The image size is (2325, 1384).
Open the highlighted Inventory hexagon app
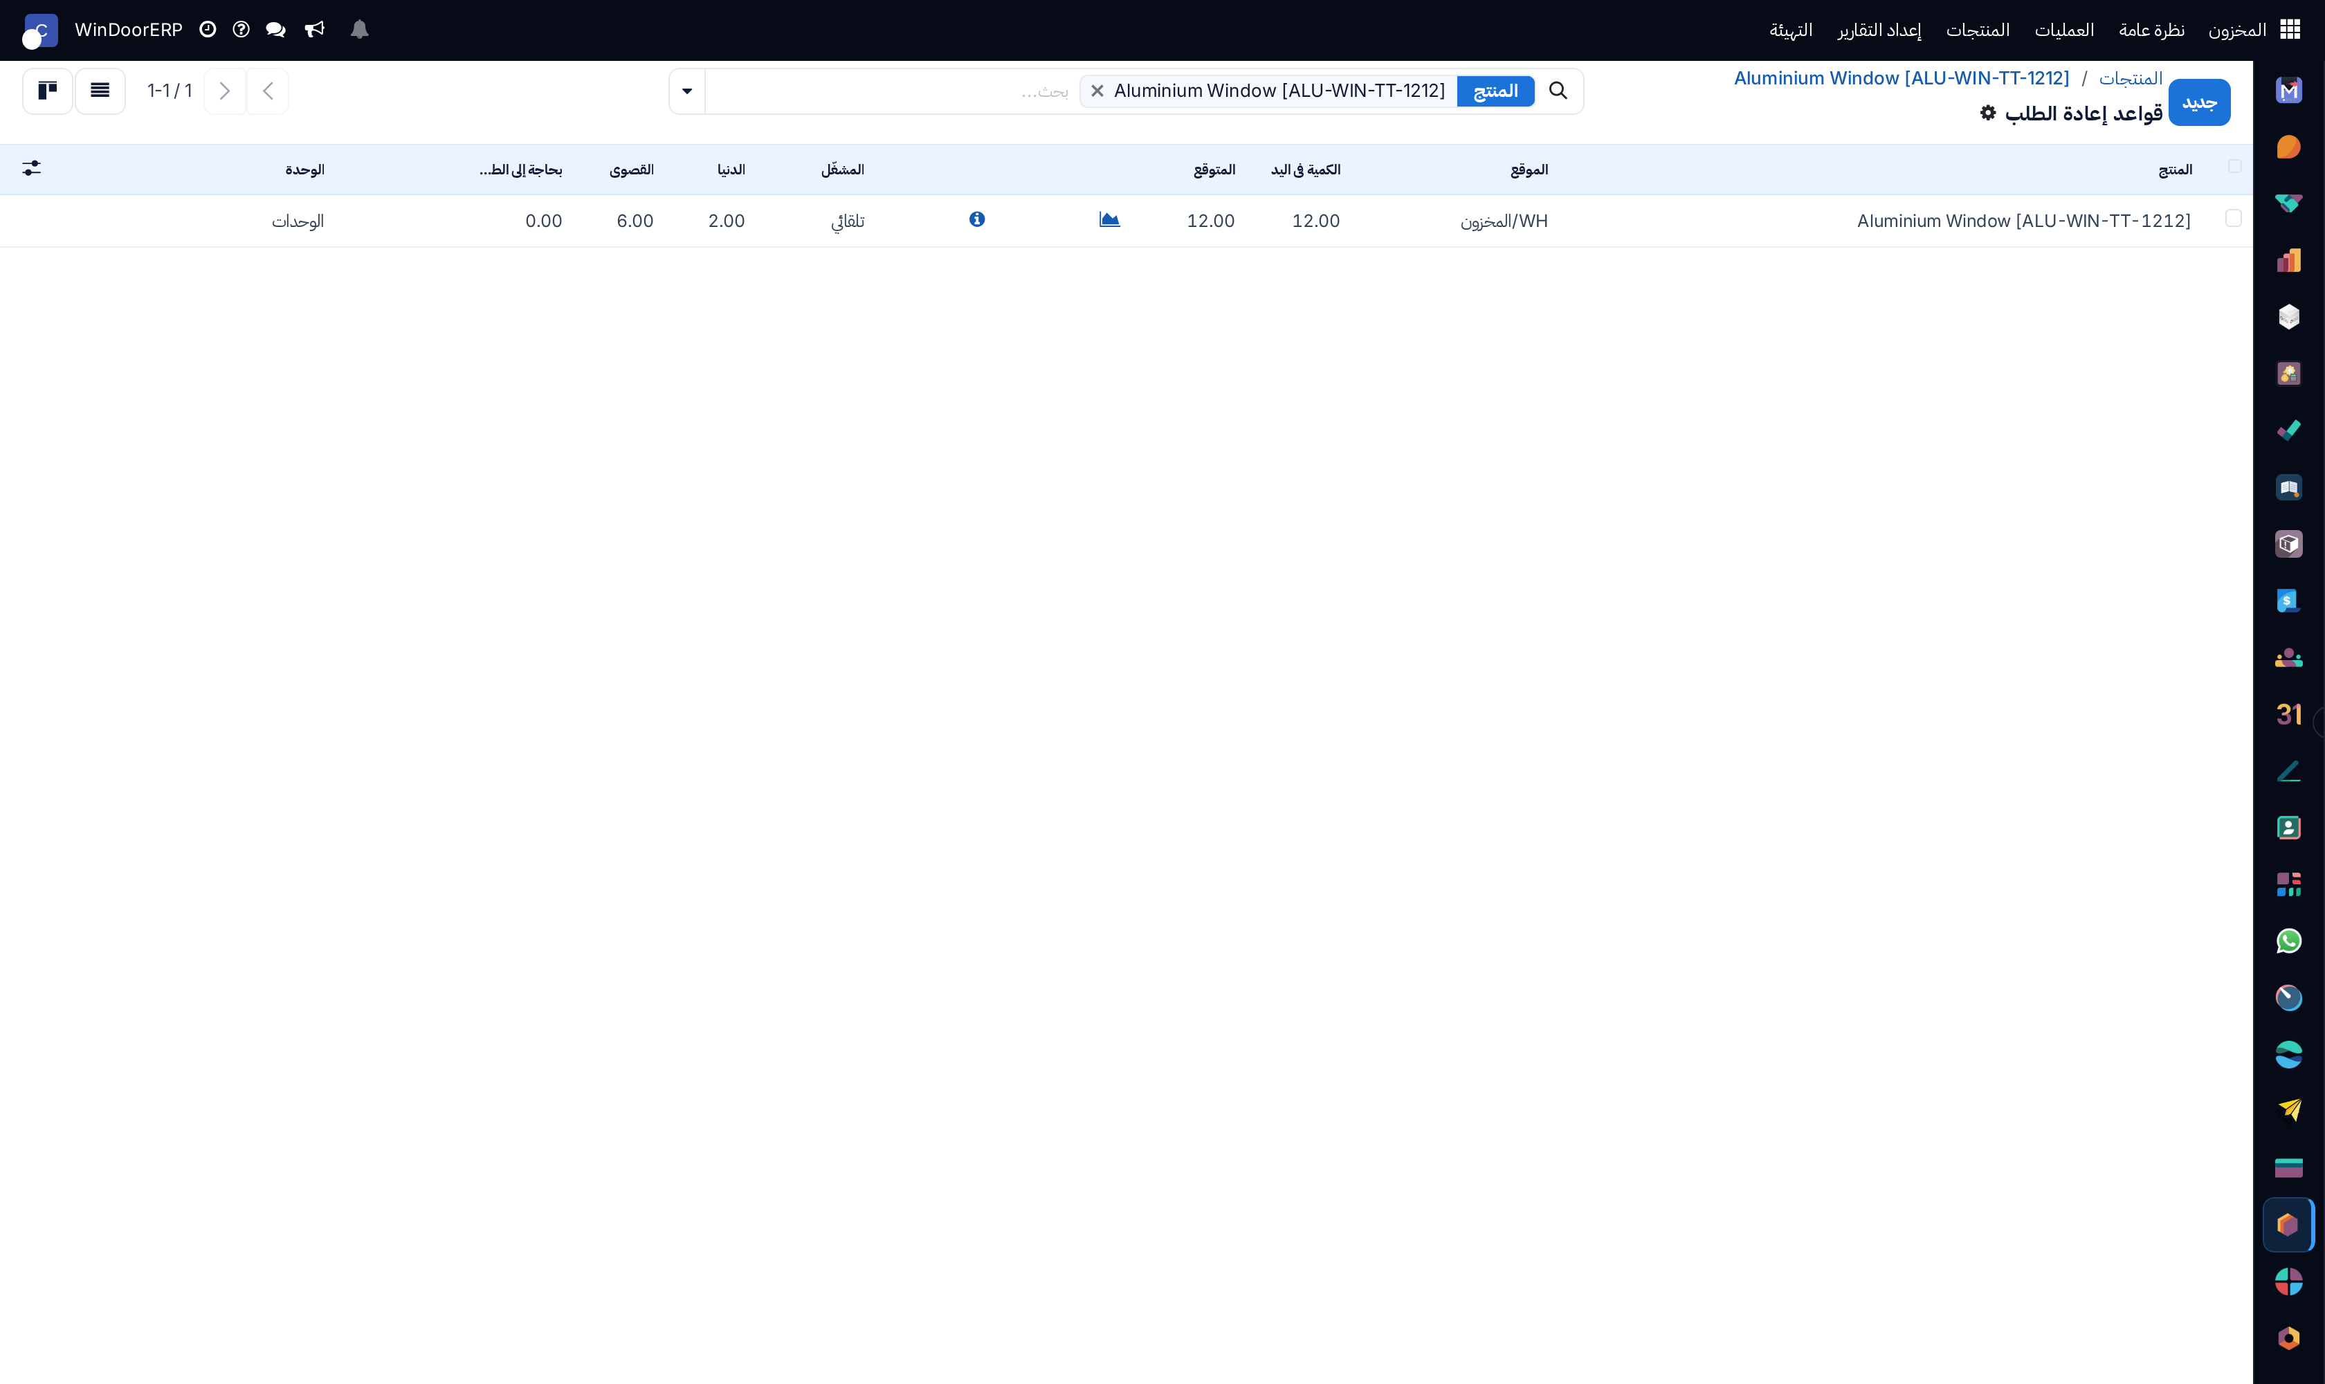click(2288, 1225)
